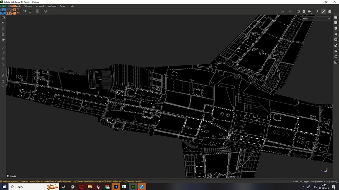The image size is (339, 190).
Task: Toggle pause engine computations button
Action: coord(290,11)
